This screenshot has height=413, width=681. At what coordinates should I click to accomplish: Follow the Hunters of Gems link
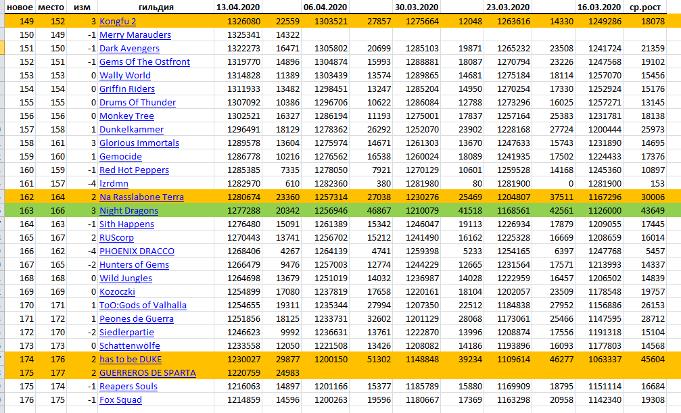pyautogui.click(x=134, y=264)
